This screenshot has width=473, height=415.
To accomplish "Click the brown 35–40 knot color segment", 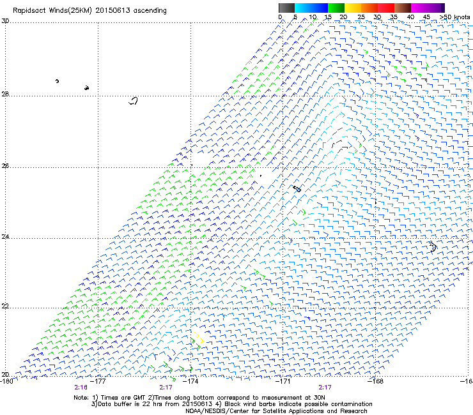I will (403, 8).
